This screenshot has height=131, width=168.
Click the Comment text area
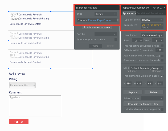(x=35, y=106)
